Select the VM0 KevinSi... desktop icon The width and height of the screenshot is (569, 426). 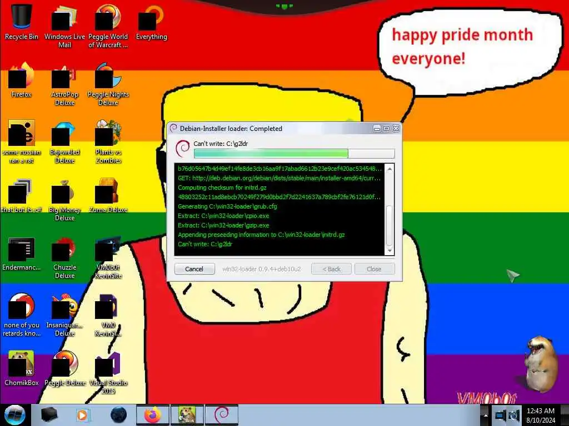(108, 315)
